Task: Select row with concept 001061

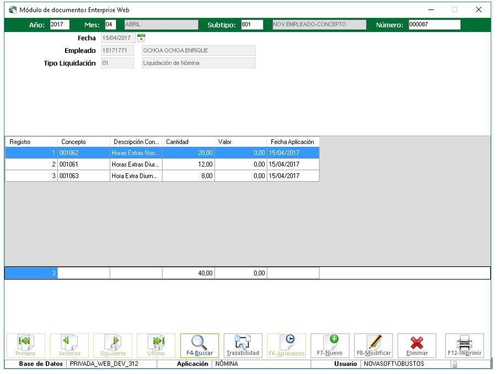Action: 83,164
